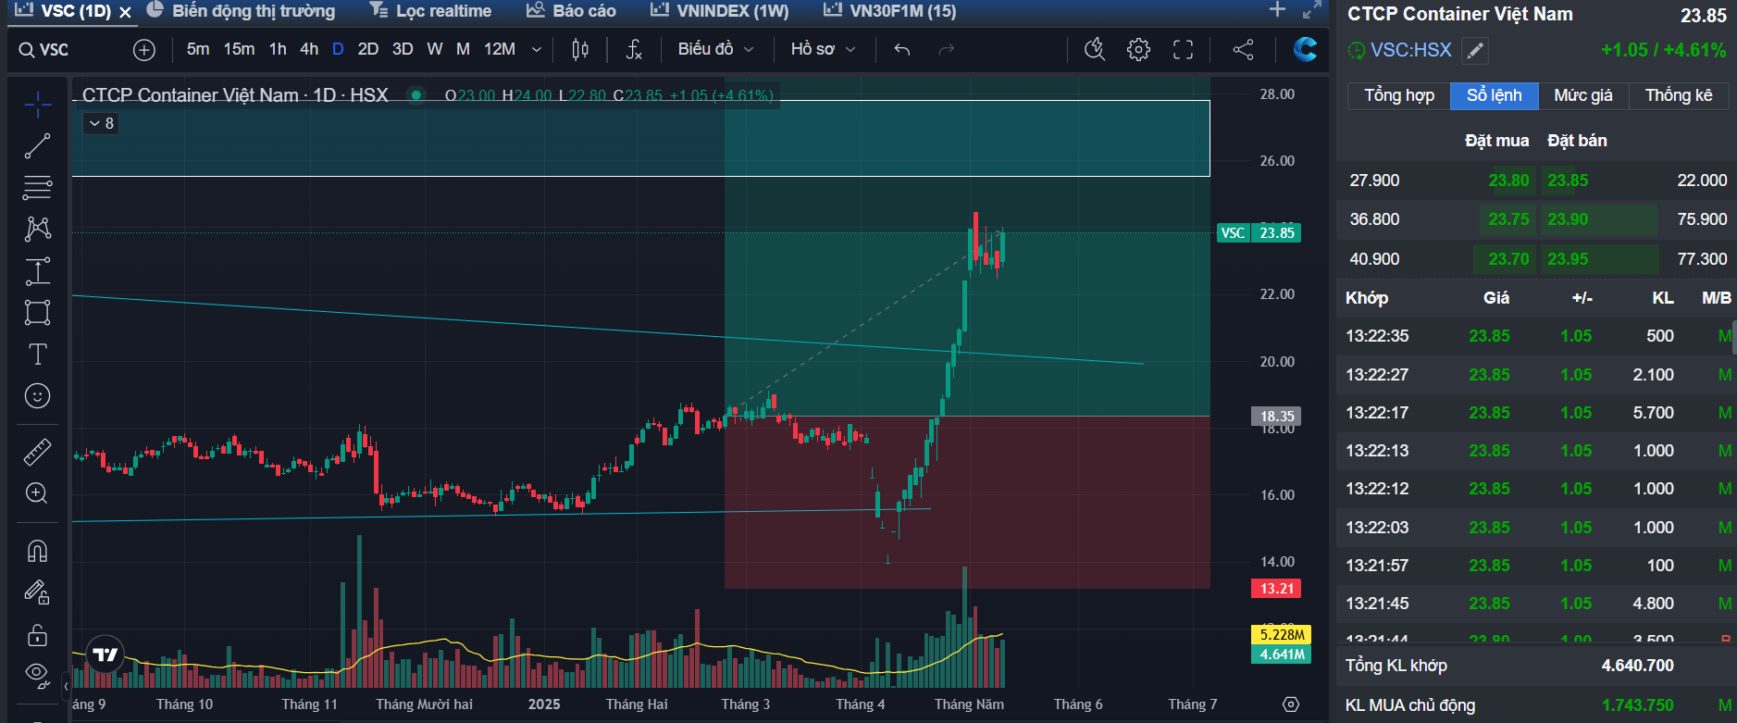Screen dimensions: 1737x723
Task: Set interval to W weekly
Action: pos(435,49)
